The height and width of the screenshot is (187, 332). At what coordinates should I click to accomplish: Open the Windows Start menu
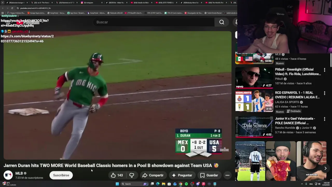(117, 184)
